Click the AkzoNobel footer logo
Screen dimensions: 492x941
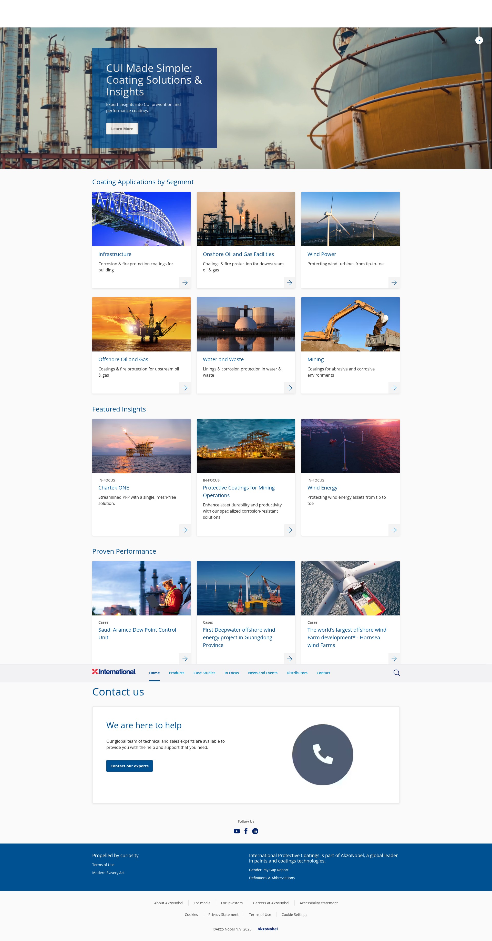pos(268,929)
